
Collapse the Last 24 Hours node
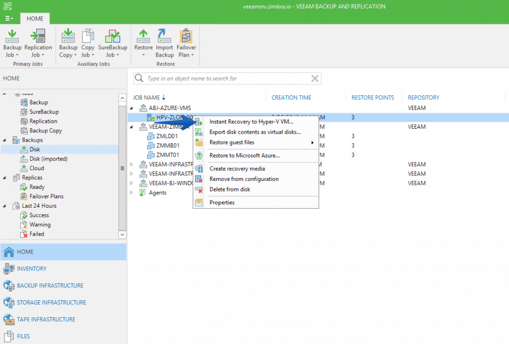click(4, 206)
